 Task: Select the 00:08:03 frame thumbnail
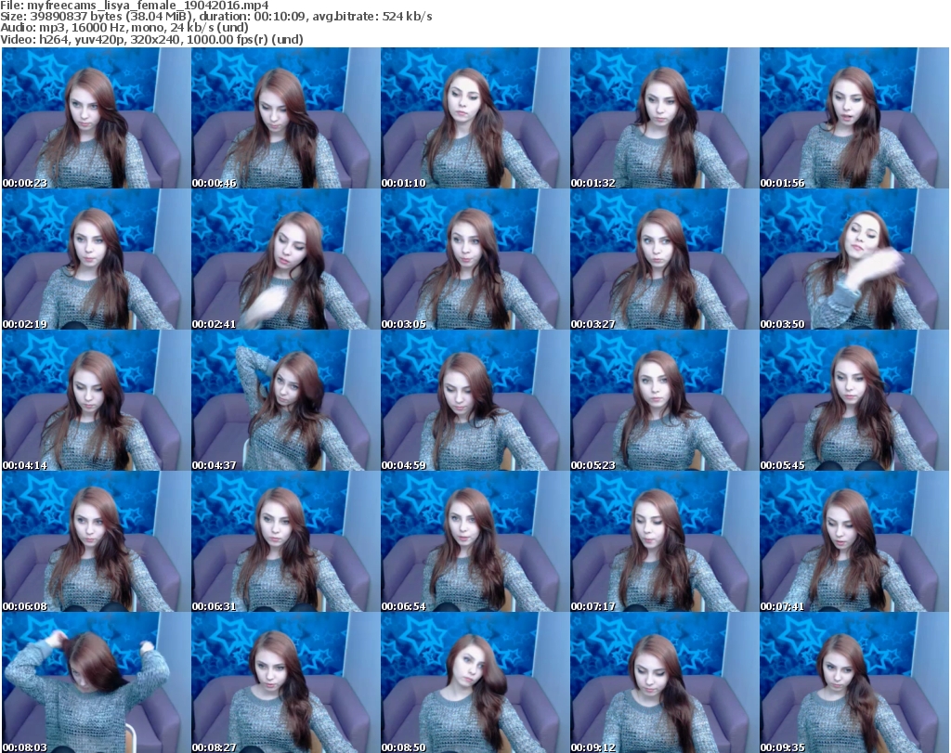coord(97,682)
